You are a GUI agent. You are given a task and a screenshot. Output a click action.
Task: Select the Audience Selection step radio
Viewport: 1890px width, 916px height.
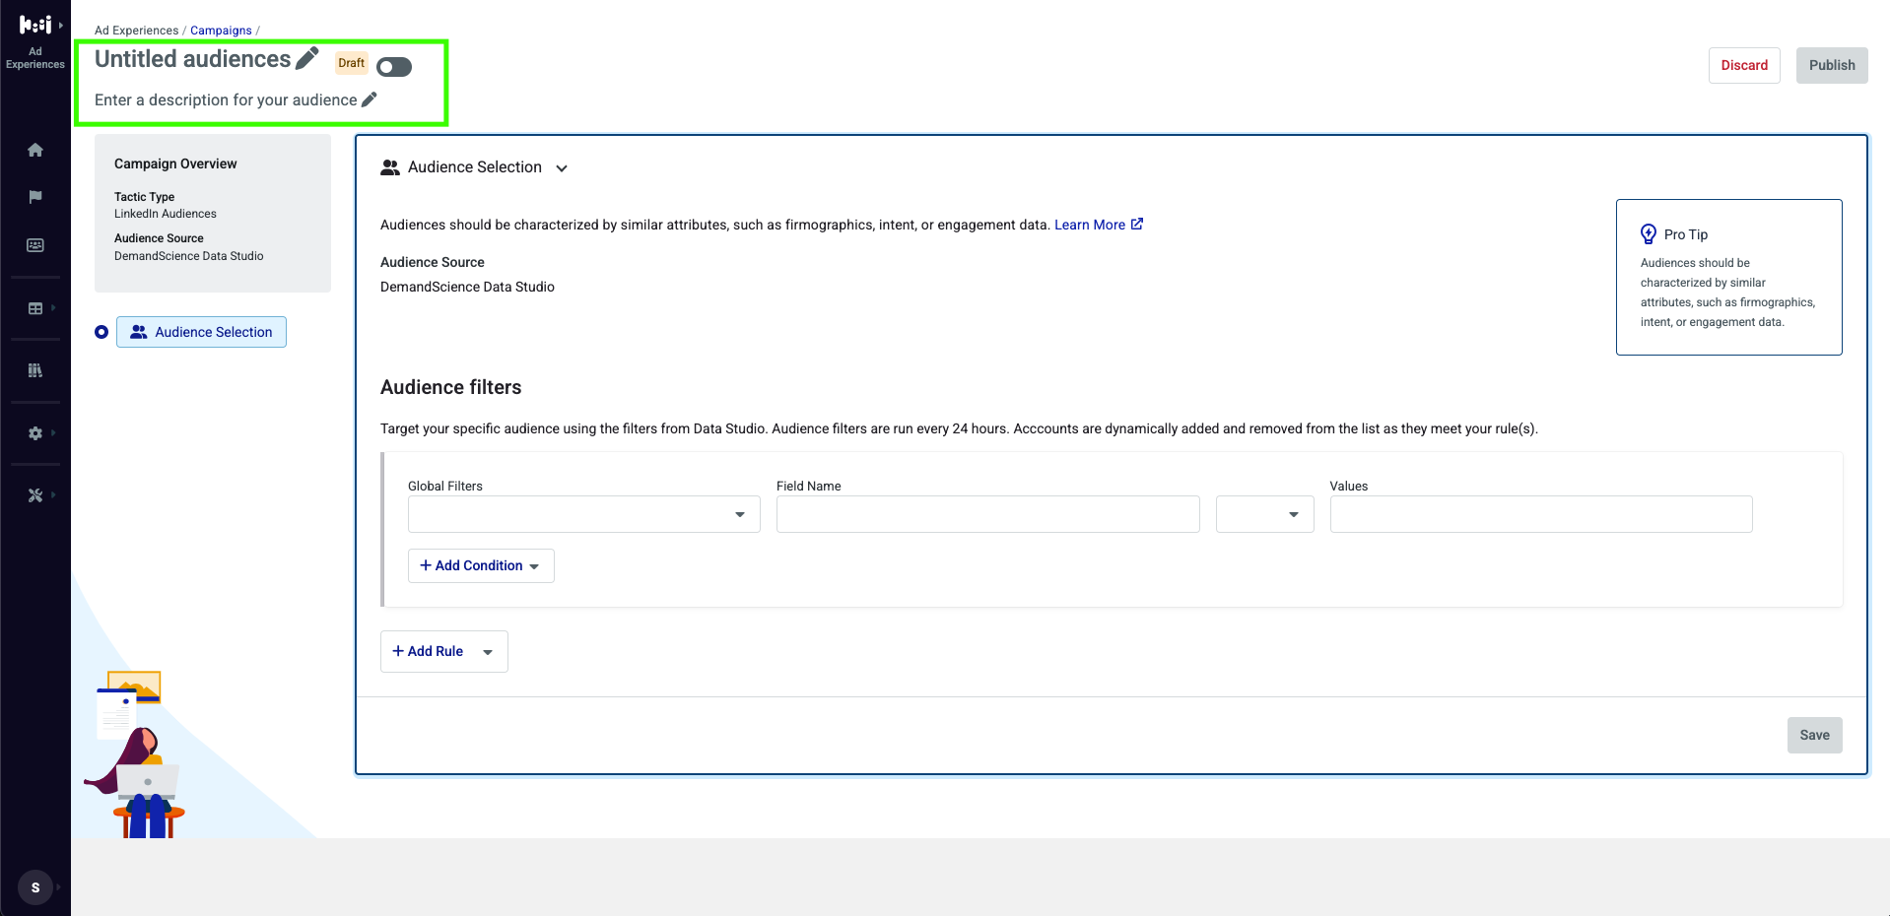pyautogui.click(x=101, y=332)
